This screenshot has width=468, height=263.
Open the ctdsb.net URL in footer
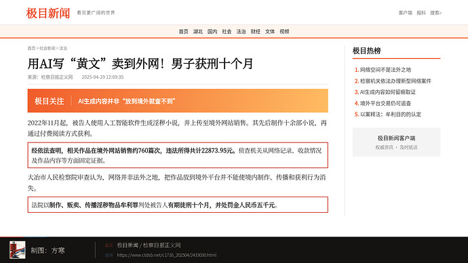(x=167, y=255)
